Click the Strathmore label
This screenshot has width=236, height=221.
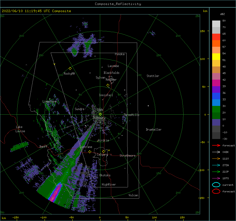tap(127, 156)
